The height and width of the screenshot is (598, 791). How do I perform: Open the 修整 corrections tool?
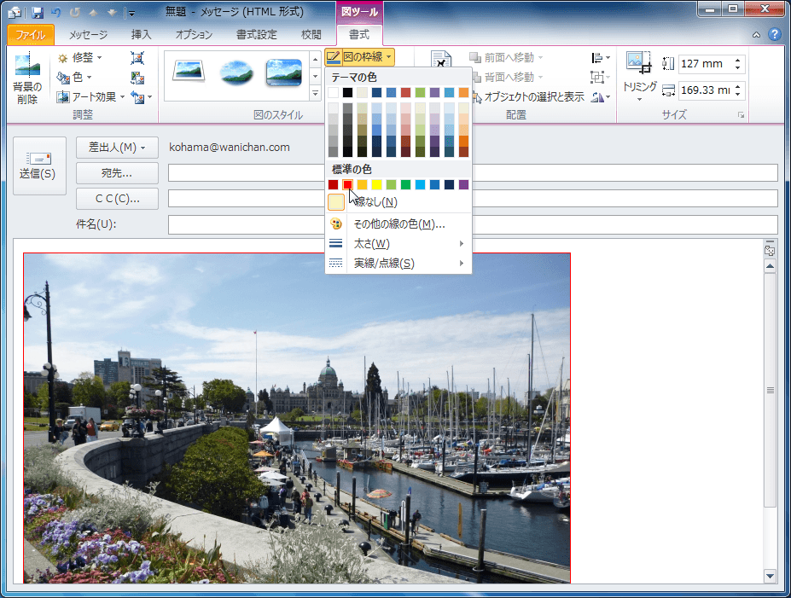click(x=79, y=58)
